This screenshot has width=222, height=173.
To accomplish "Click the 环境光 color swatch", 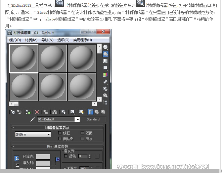I will [43, 157].
